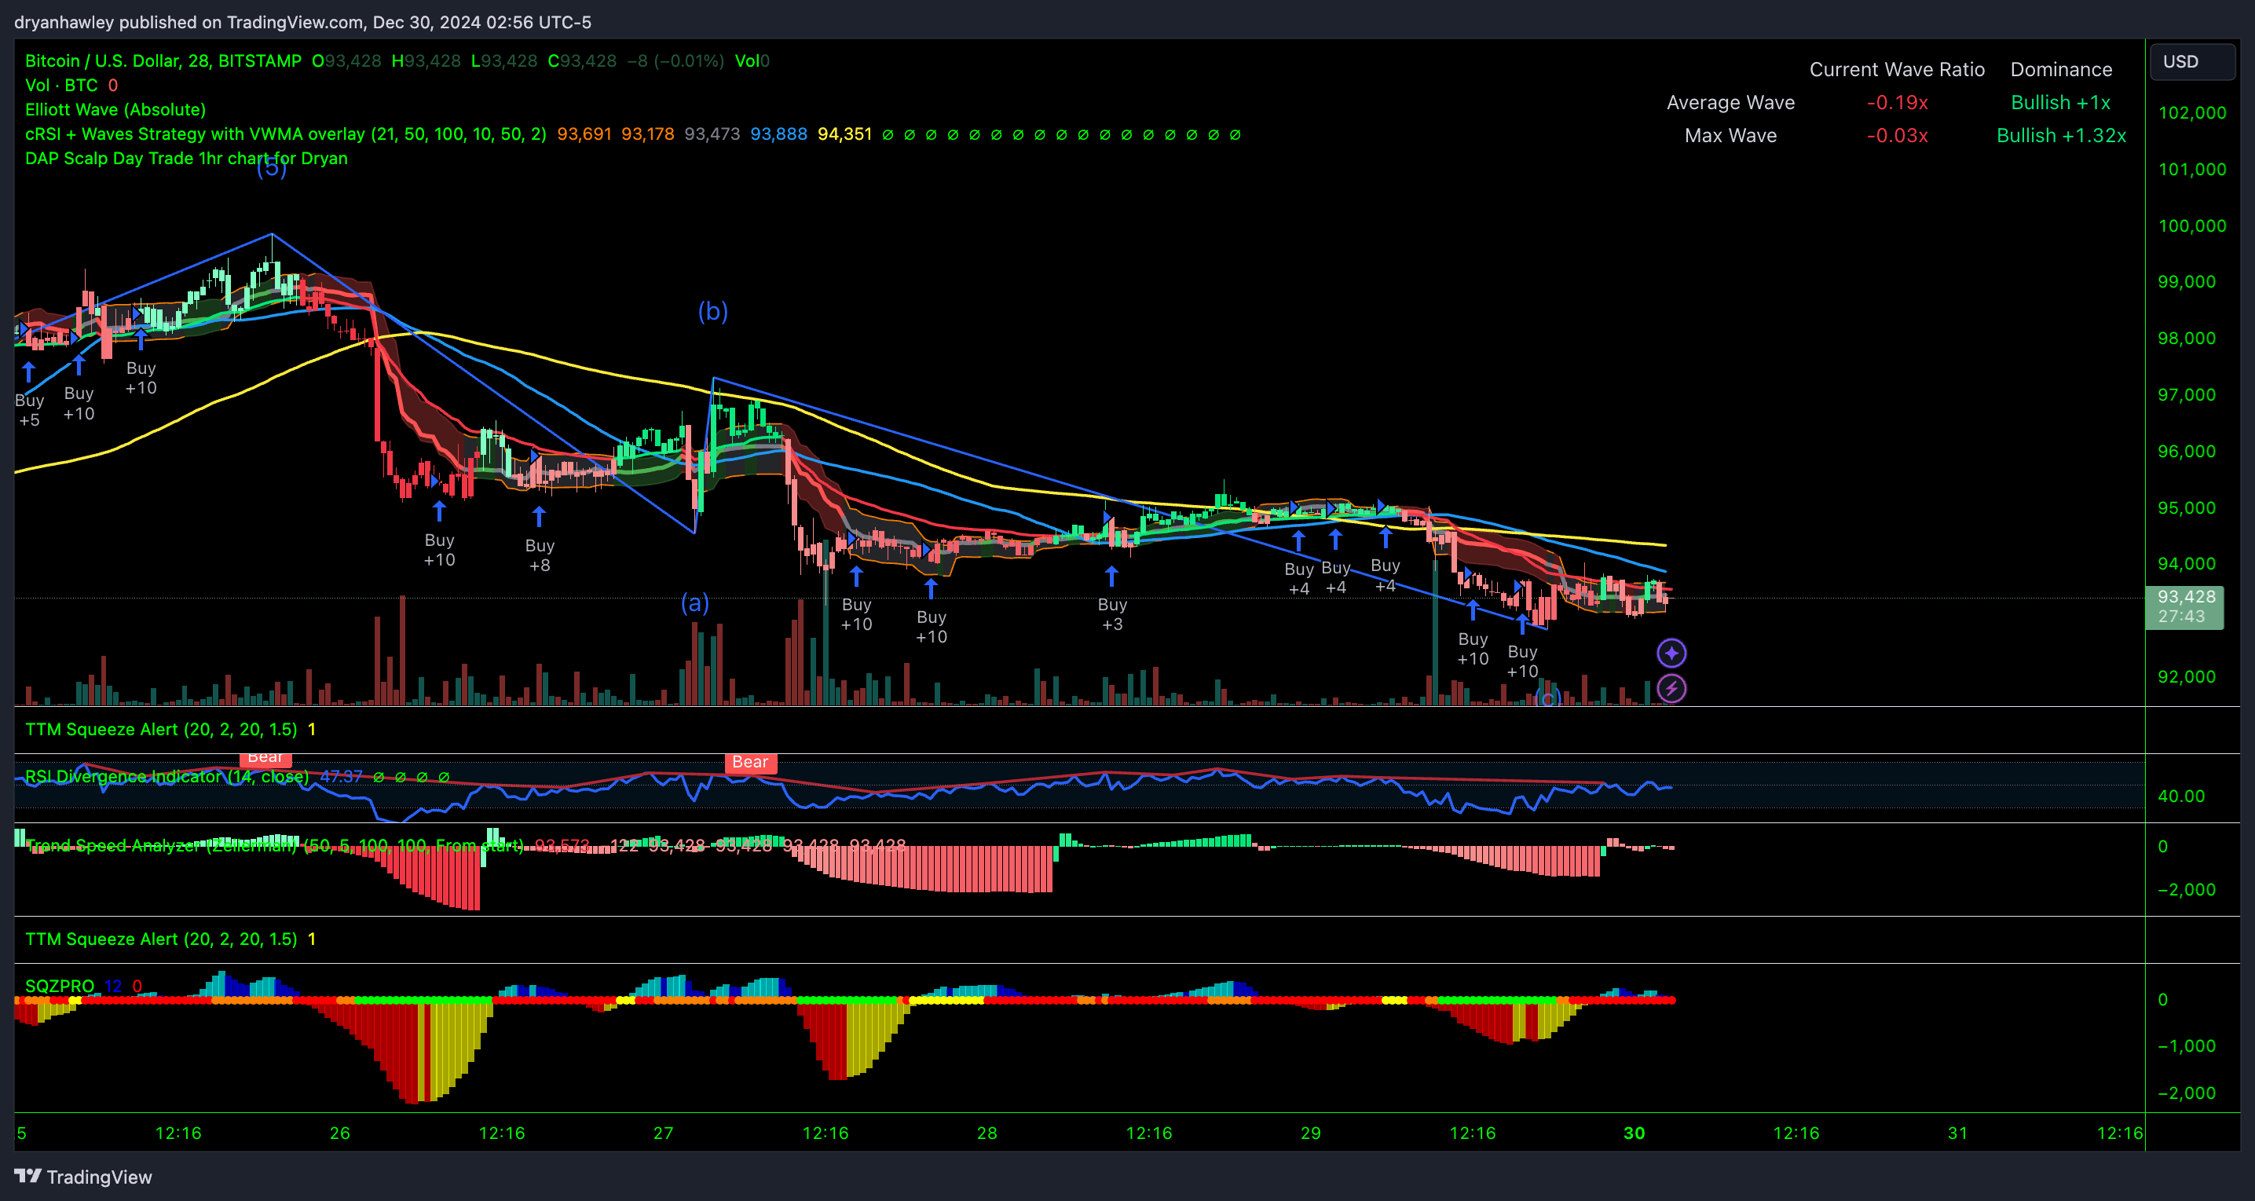Image resolution: width=2255 pixels, height=1201 pixels.
Task: Click the purple lightning bolt icon
Action: [x=1671, y=689]
